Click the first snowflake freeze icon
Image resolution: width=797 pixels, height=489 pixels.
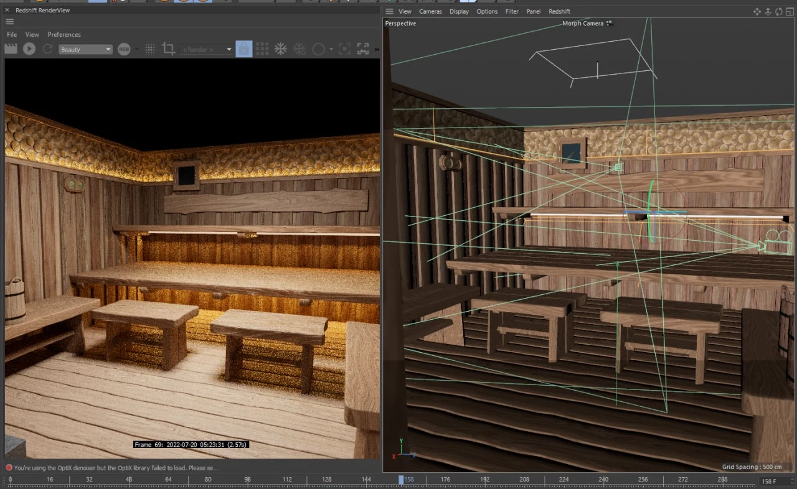click(281, 49)
